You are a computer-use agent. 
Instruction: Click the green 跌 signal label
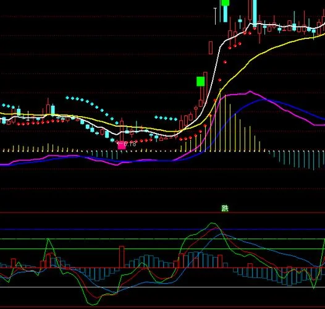(225, 208)
